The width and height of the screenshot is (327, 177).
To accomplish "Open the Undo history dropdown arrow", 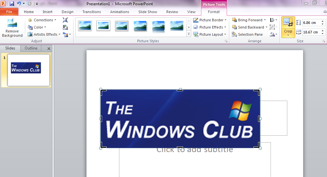I will (24, 4).
